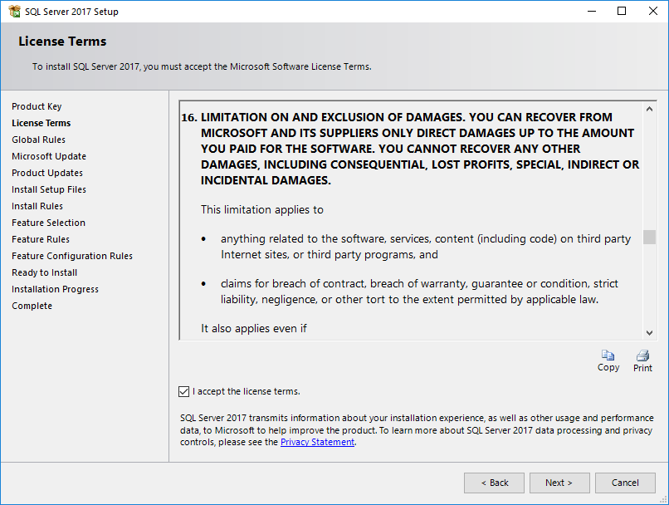The width and height of the screenshot is (669, 505).
Task: Select the Product Updates step
Action: 47,173
